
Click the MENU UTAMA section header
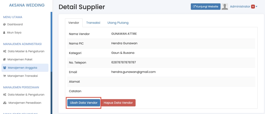[13, 17]
